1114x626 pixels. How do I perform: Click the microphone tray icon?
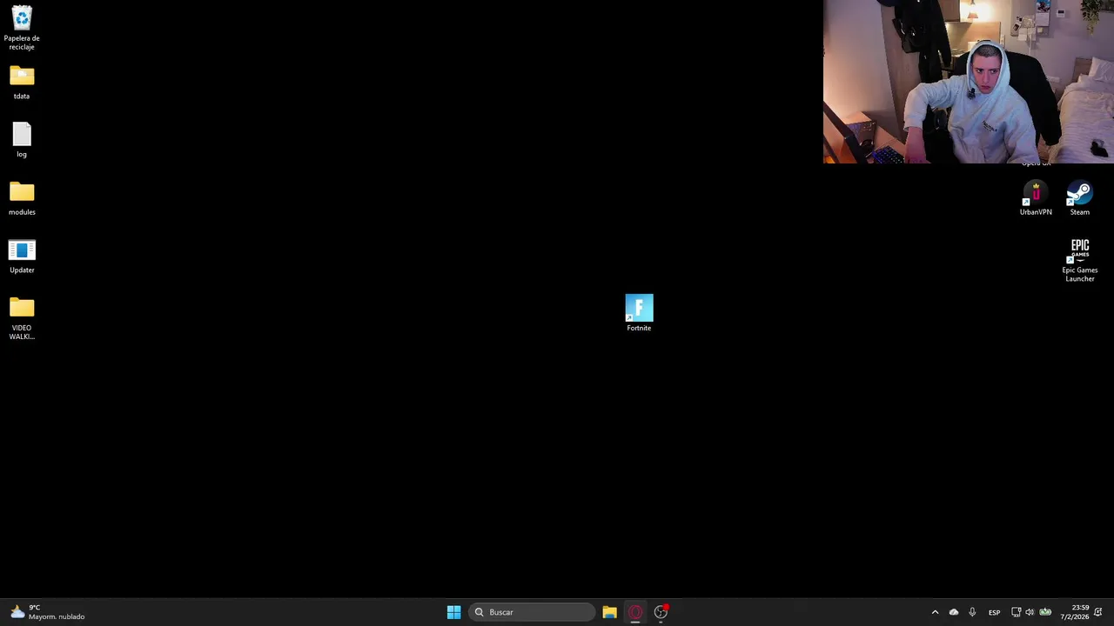(x=972, y=612)
